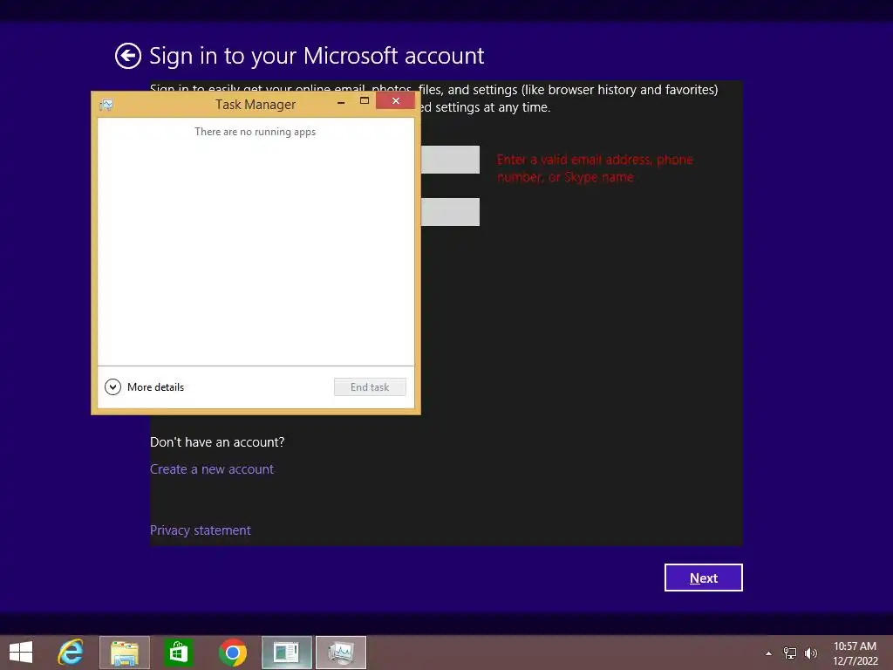Switch to the PC settings taskbar app

coord(286,653)
